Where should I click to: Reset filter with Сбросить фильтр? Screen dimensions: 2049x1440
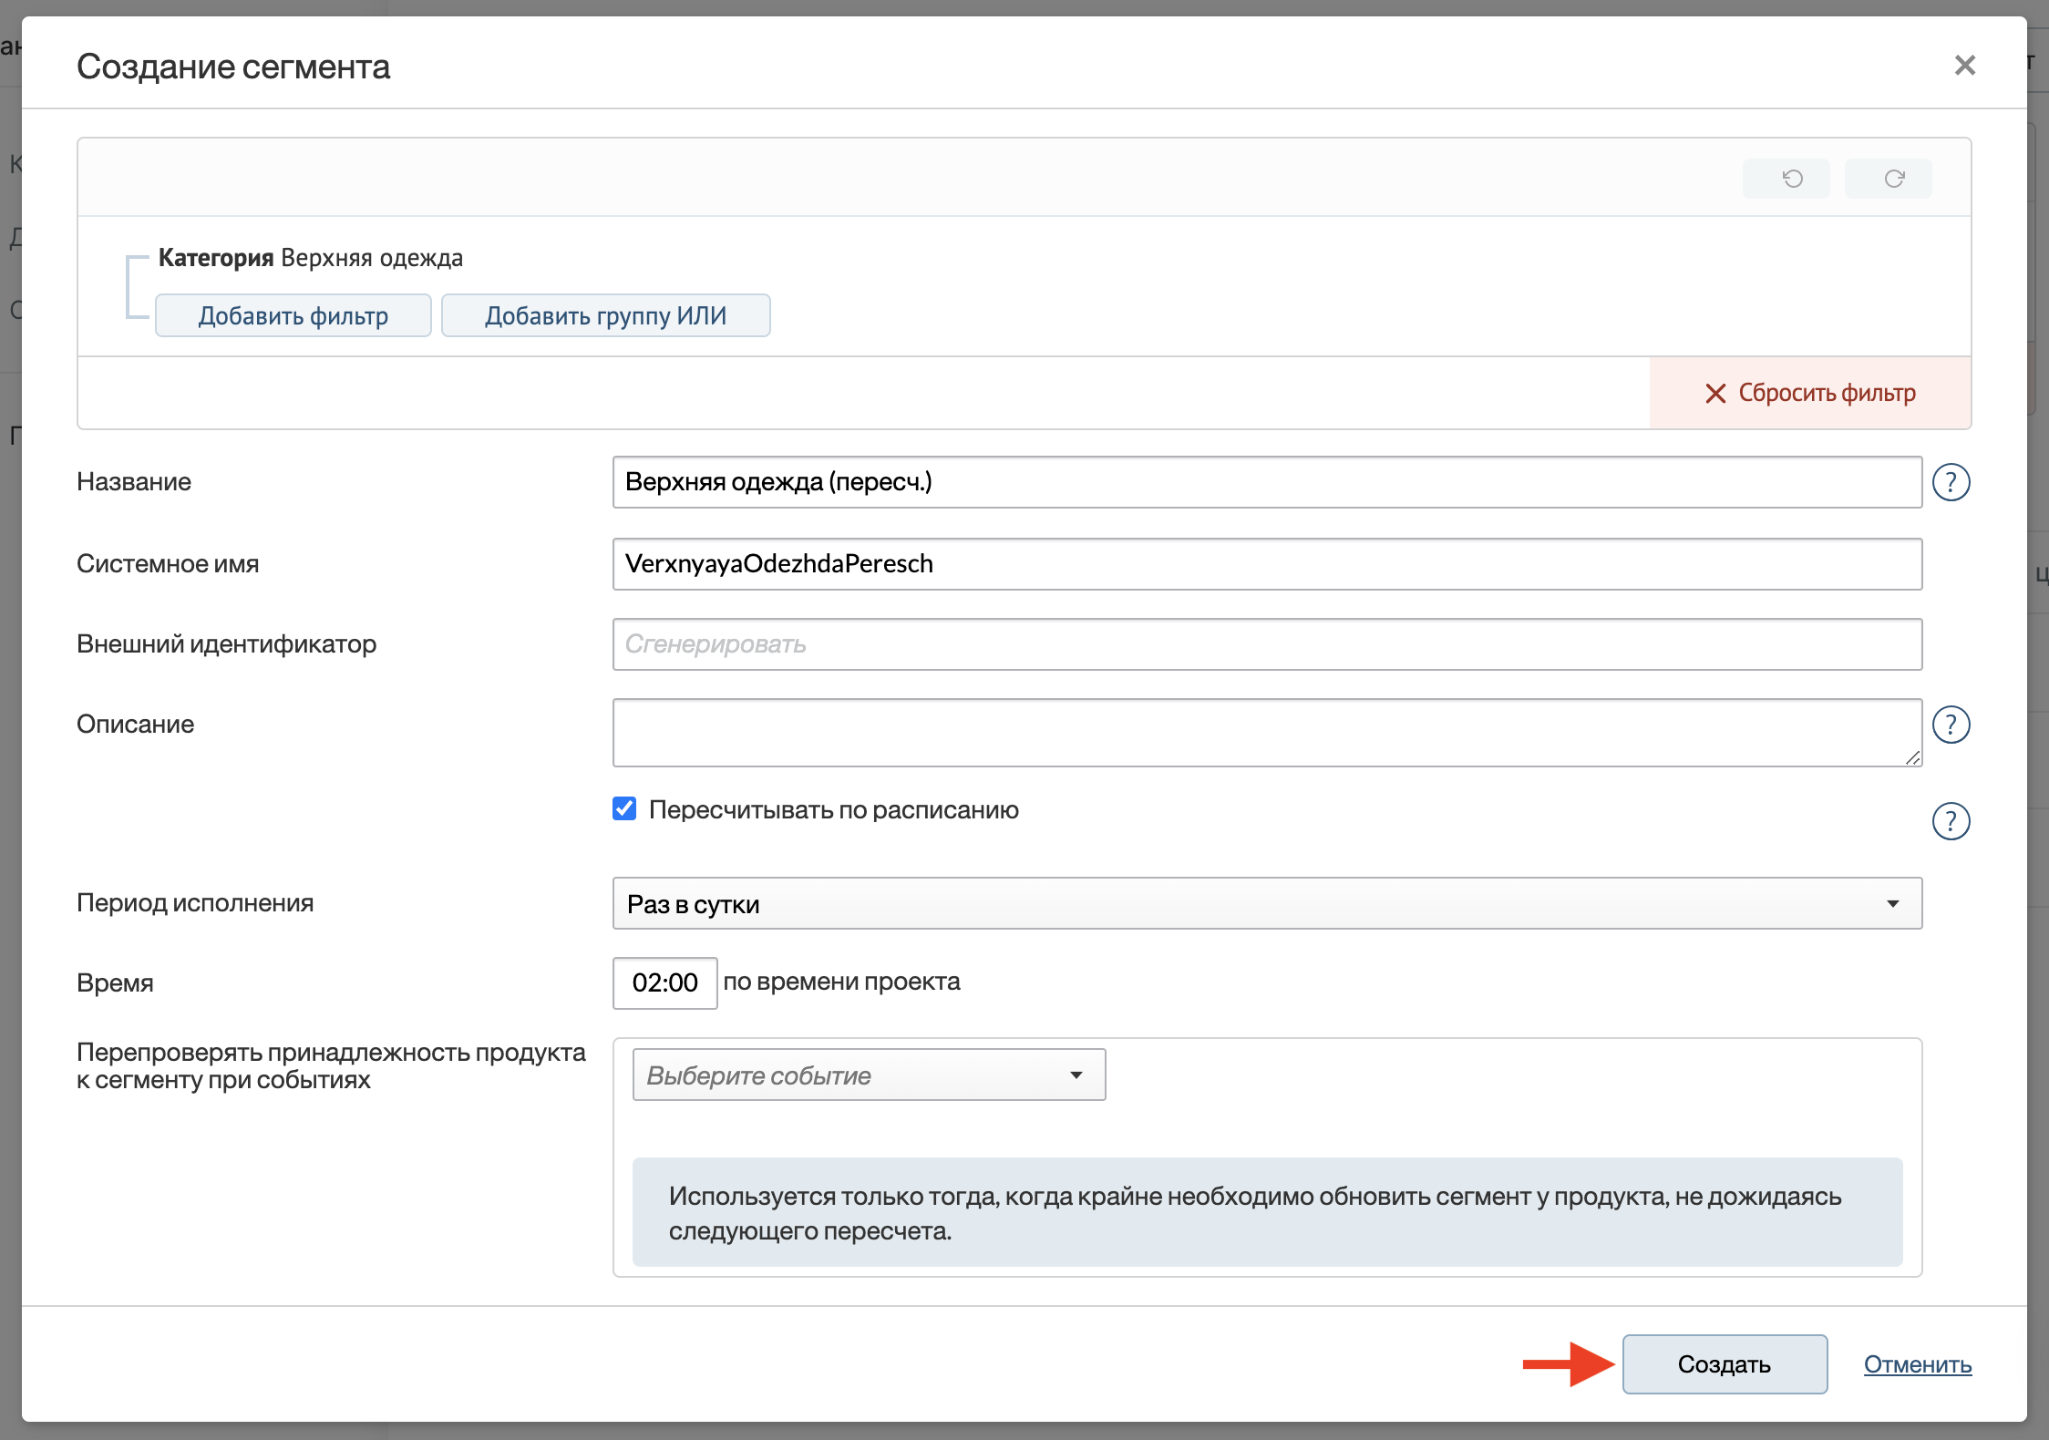pos(1810,393)
